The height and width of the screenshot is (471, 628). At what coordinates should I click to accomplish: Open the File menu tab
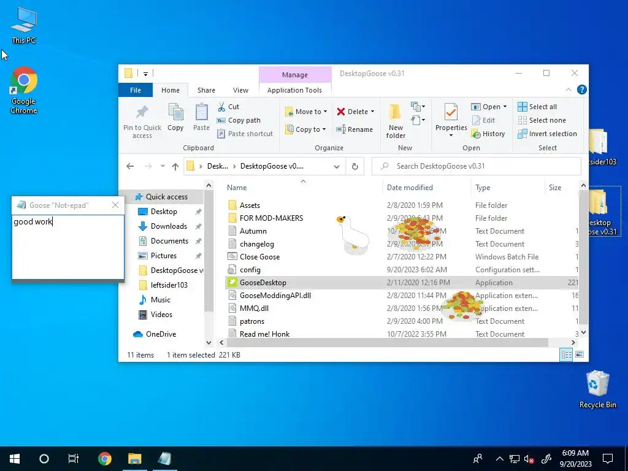pyautogui.click(x=136, y=90)
